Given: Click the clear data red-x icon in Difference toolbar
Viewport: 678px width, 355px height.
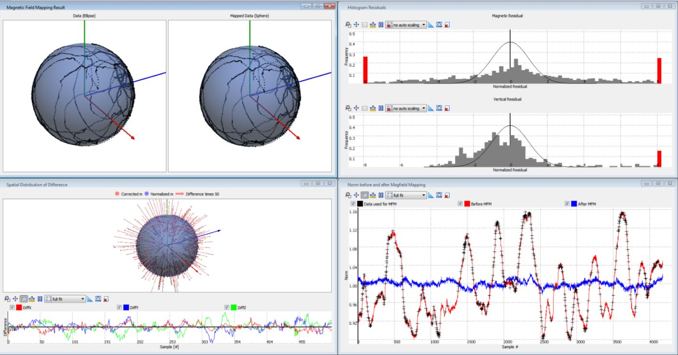Looking at the screenshot, I should [105, 300].
